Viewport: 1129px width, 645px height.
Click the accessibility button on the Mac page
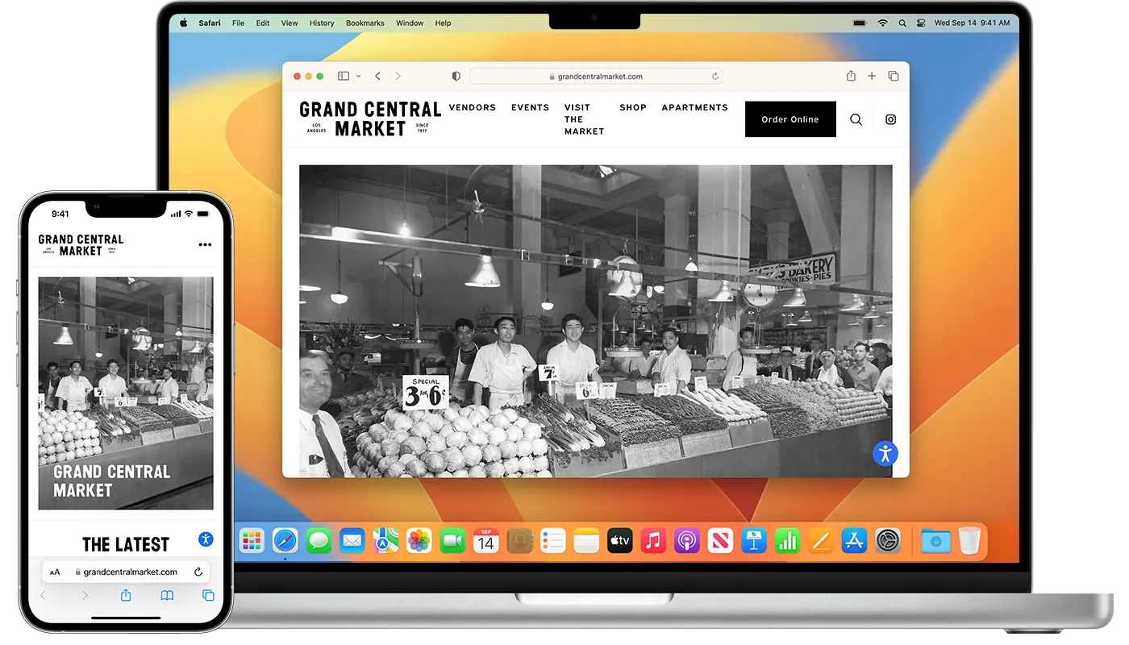(885, 453)
